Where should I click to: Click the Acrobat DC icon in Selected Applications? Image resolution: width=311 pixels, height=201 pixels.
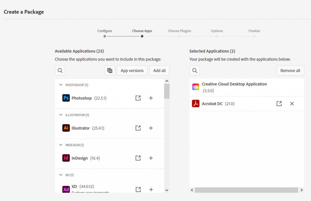click(195, 104)
